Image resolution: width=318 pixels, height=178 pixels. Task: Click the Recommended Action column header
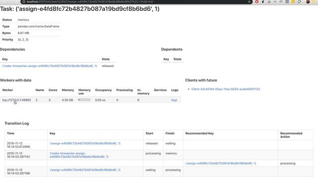tap(291, 135)
